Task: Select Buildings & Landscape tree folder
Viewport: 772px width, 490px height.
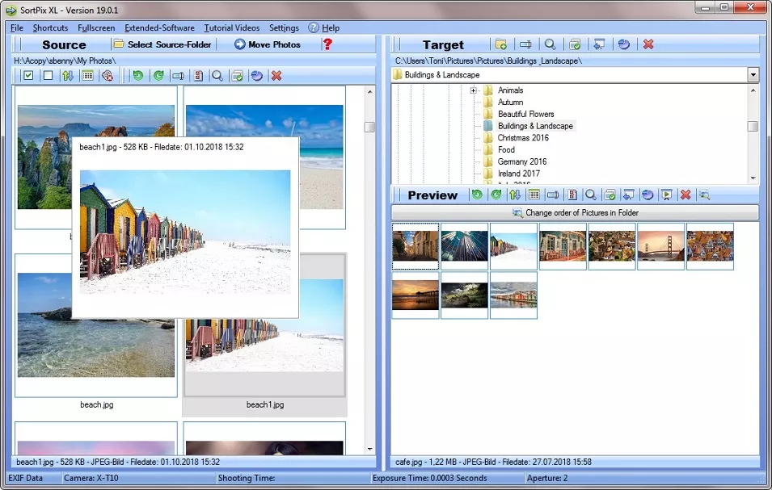Action: click(535, 126)
